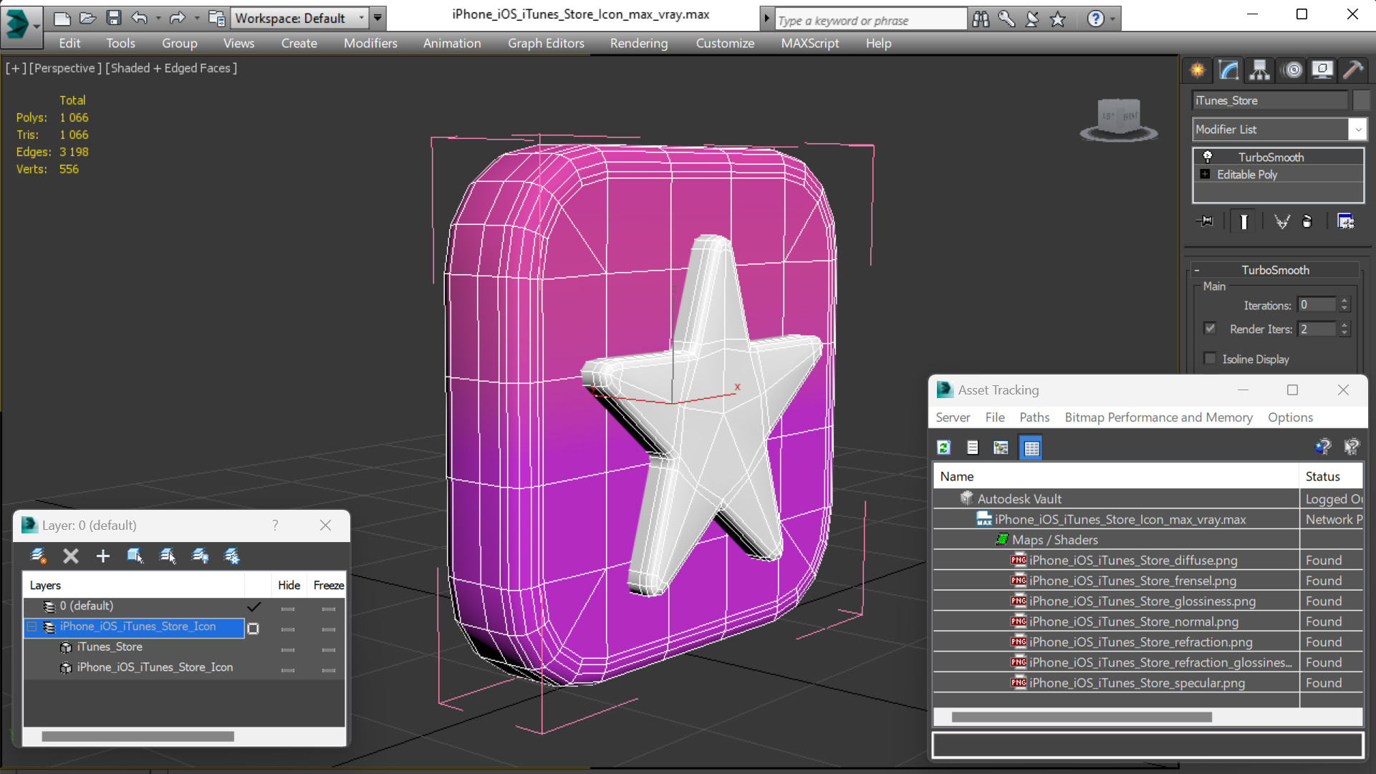Viewport: 1376px width, 774px height.
Task: Click the Refresh icon in Asset Tracking
Action: (943, 448)
